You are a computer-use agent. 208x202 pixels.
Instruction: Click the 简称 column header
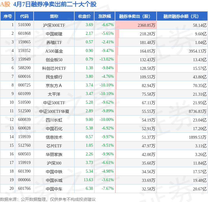point(54,16)
